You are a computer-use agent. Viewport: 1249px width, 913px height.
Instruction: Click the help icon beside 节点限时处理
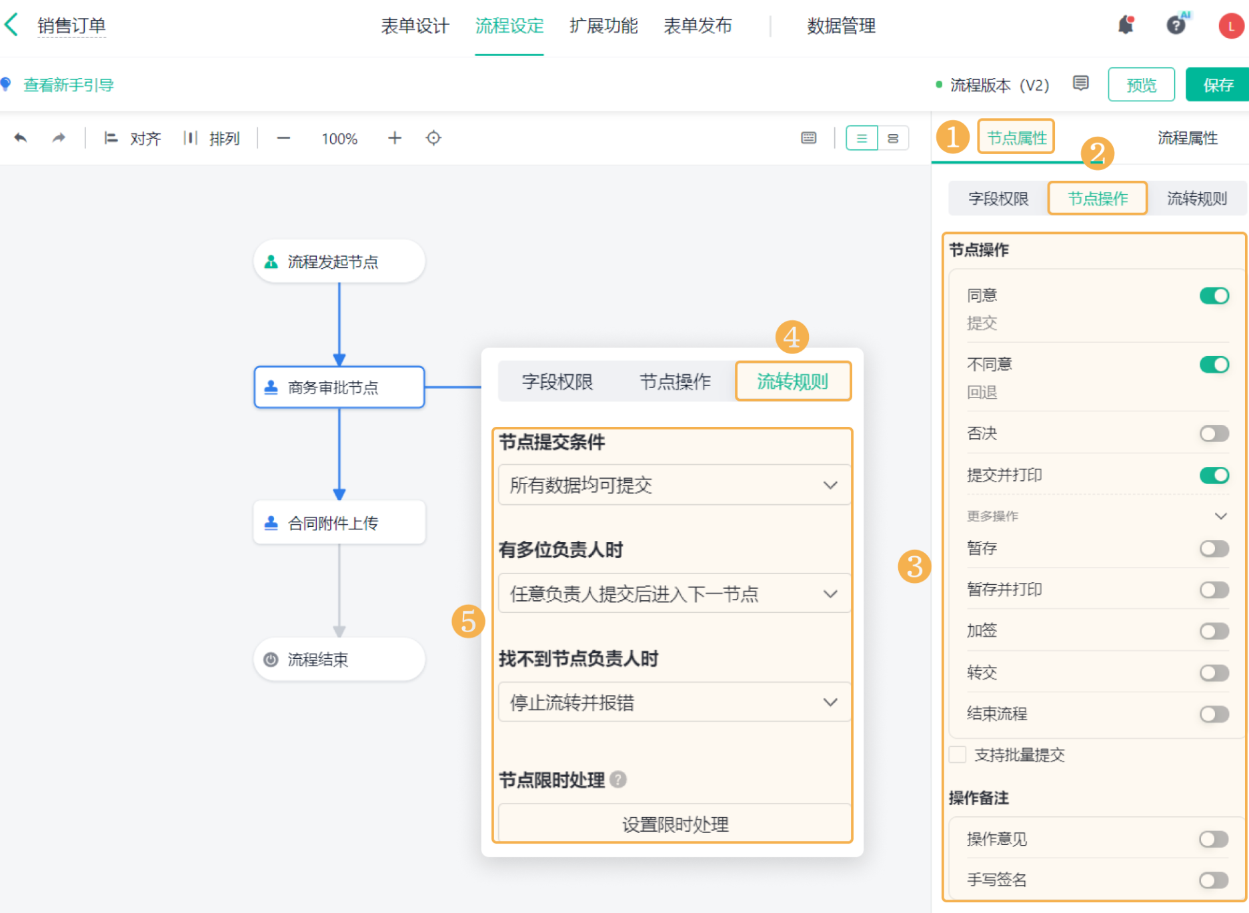click(618, 780)
